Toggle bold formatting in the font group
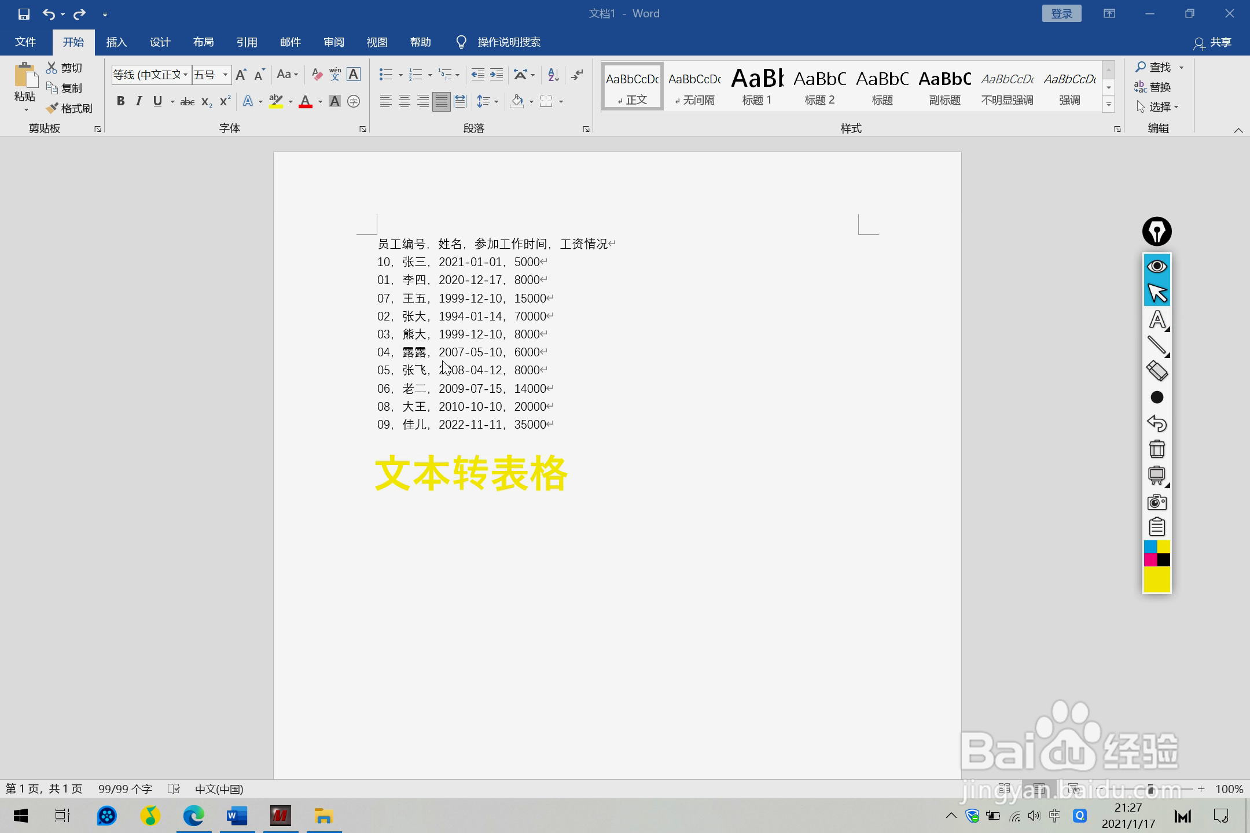This screenshot has width=1250, height=833. (x=121, y=101)
